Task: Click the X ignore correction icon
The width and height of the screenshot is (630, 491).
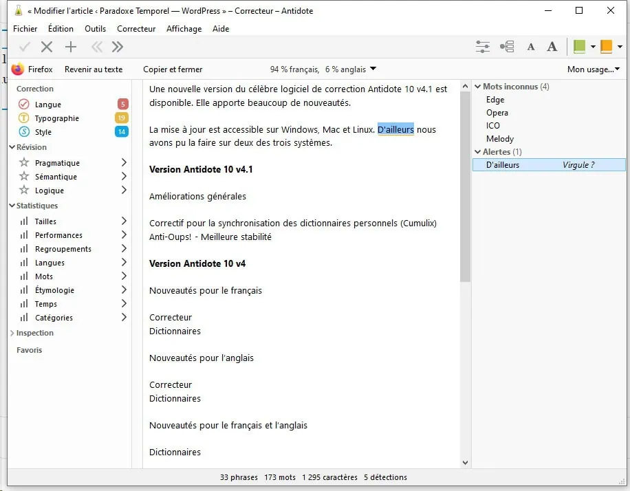Action: tap(47, 47)
